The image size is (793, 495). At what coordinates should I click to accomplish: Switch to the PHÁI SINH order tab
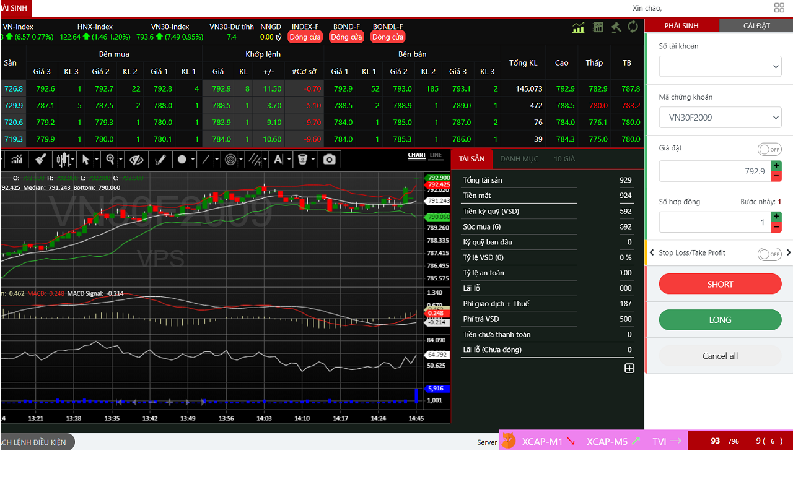[x=681, y=25]
